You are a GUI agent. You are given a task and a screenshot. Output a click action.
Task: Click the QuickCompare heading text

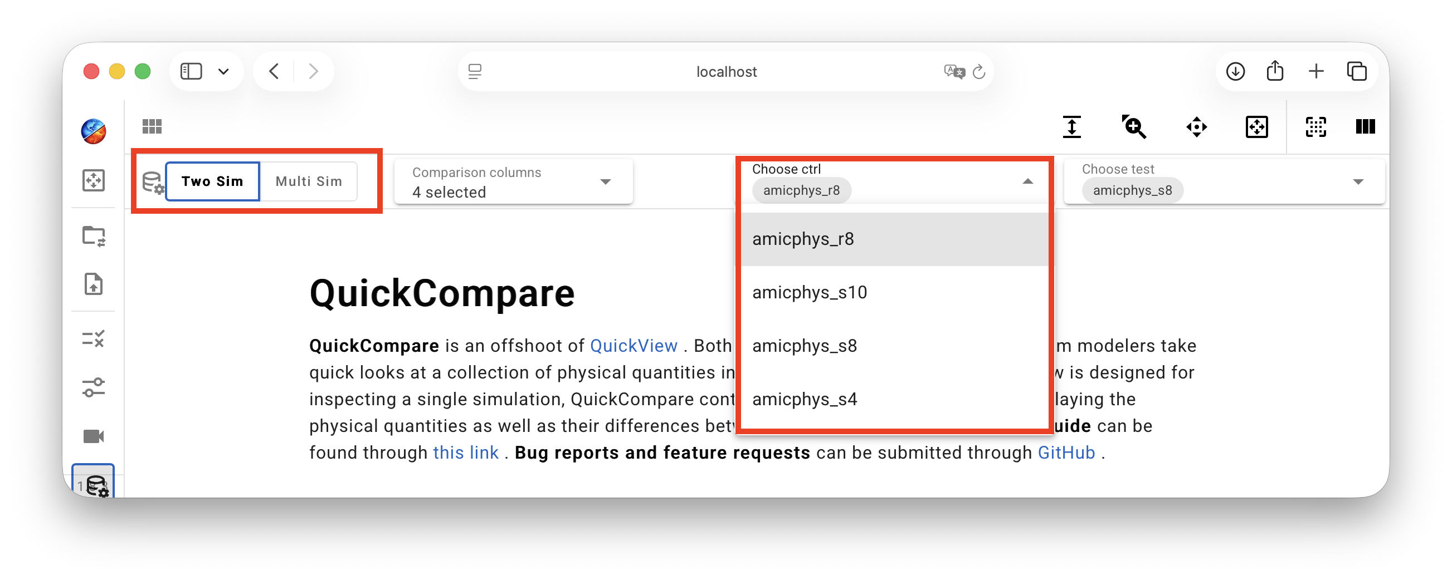pos(442,294)
